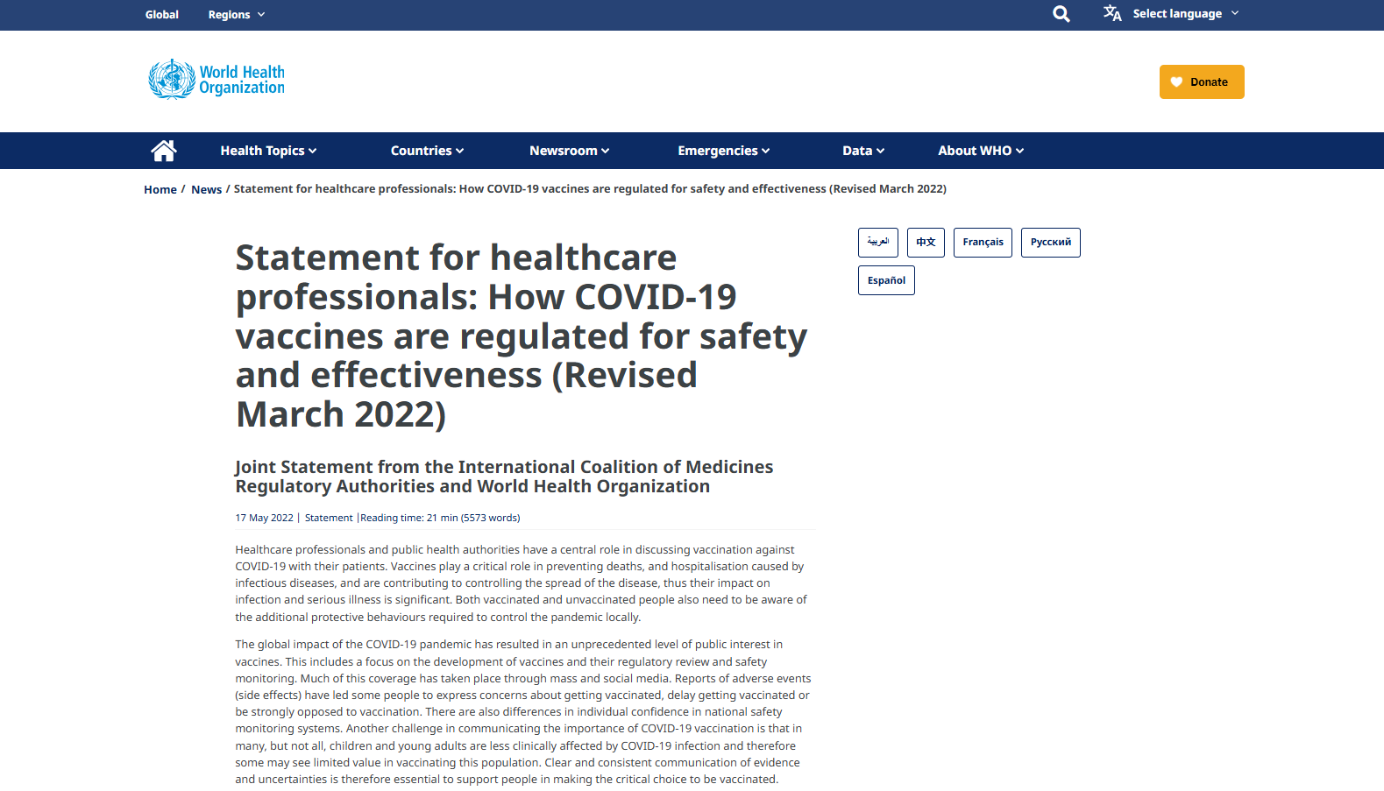Expand the Emergencies menu
This screenshot has height=791, width=1384.
(x=723, y=151)
